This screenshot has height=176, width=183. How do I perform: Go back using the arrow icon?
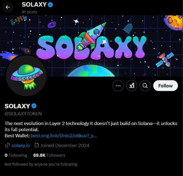(8, 7)
